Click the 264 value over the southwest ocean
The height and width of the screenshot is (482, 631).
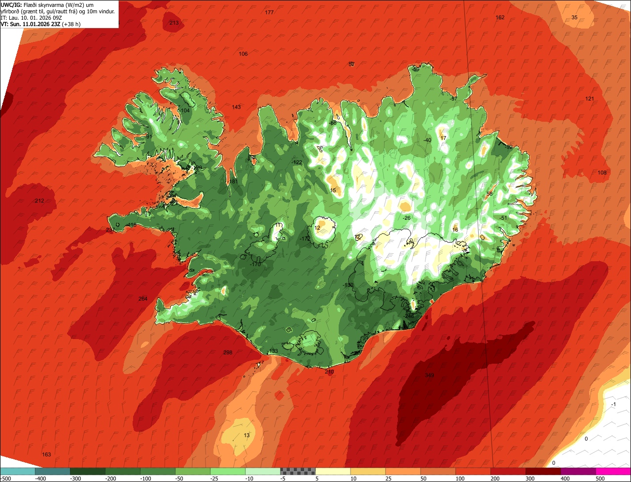[x=142, y=299]
